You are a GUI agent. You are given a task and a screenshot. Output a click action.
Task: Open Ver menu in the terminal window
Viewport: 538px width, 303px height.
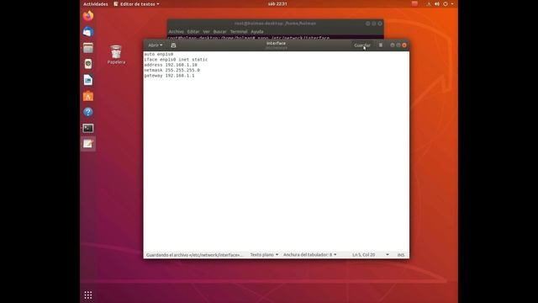click(206, 32)
